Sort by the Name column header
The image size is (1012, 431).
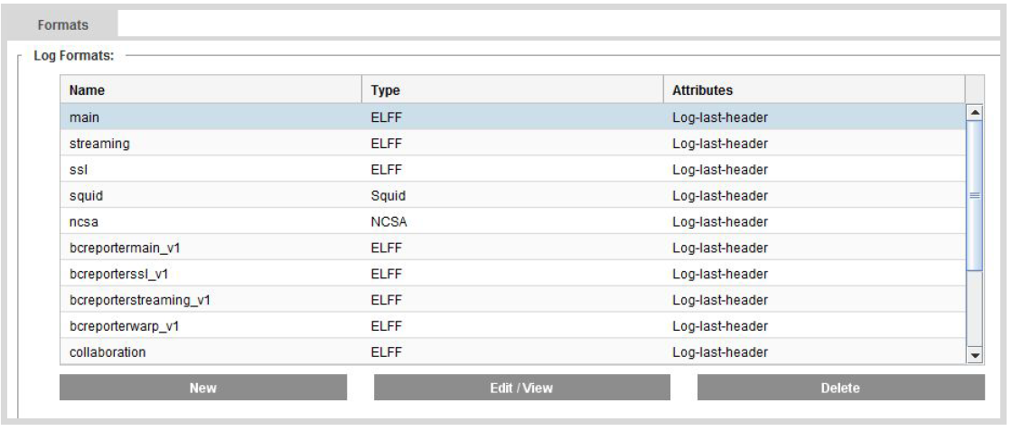[x=212, y=90]
